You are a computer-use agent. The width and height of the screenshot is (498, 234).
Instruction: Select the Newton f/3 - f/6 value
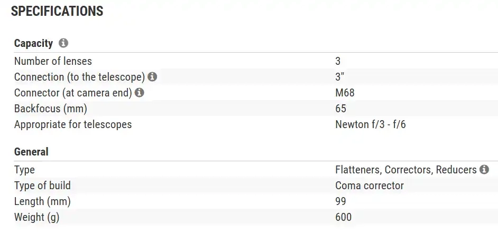370,124
